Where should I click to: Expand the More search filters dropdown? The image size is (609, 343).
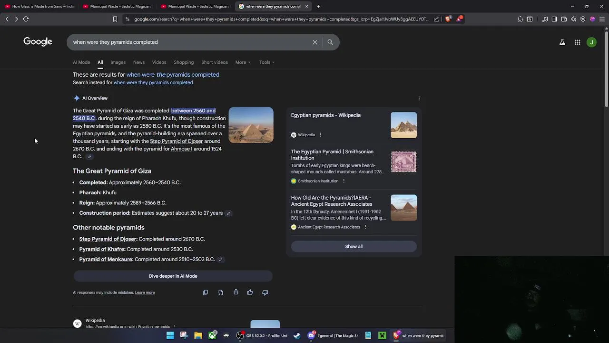[243, 62]
